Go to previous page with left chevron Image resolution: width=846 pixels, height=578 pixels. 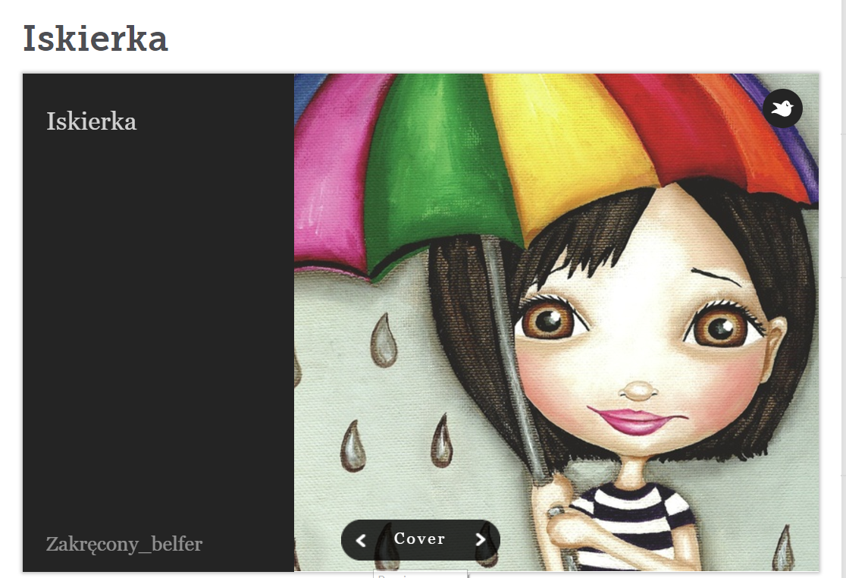click(x=361, y=539)
